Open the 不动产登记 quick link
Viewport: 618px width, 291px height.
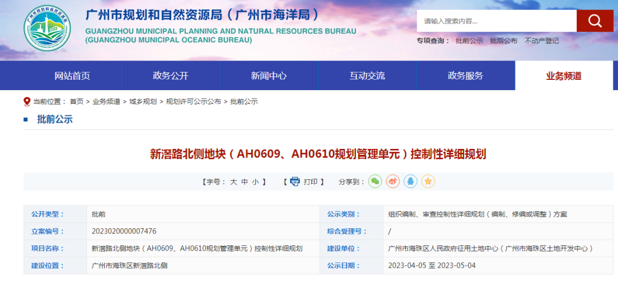(541, 41)
